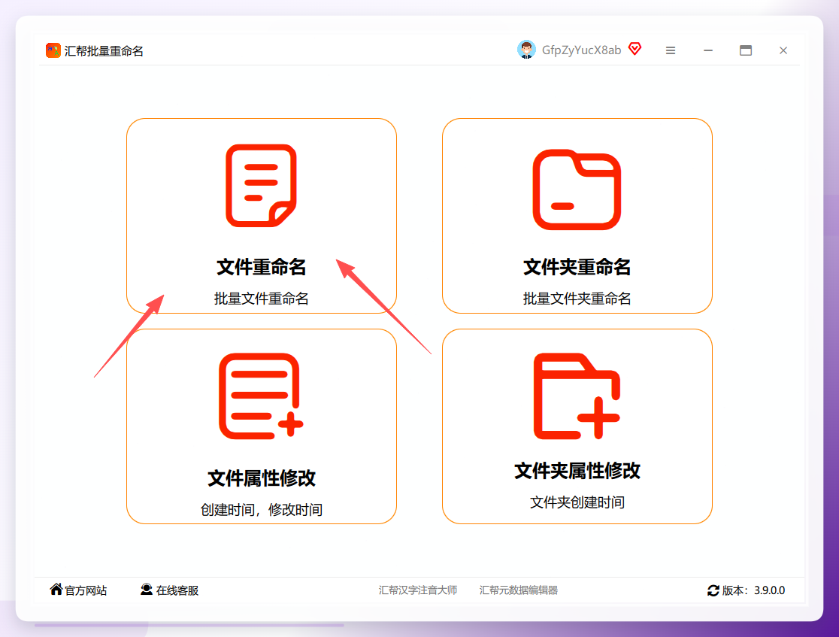Open 在线客服 support link
Image resolution: width=839 pixels, height=637 pixels.
click(x=177, y=590)
